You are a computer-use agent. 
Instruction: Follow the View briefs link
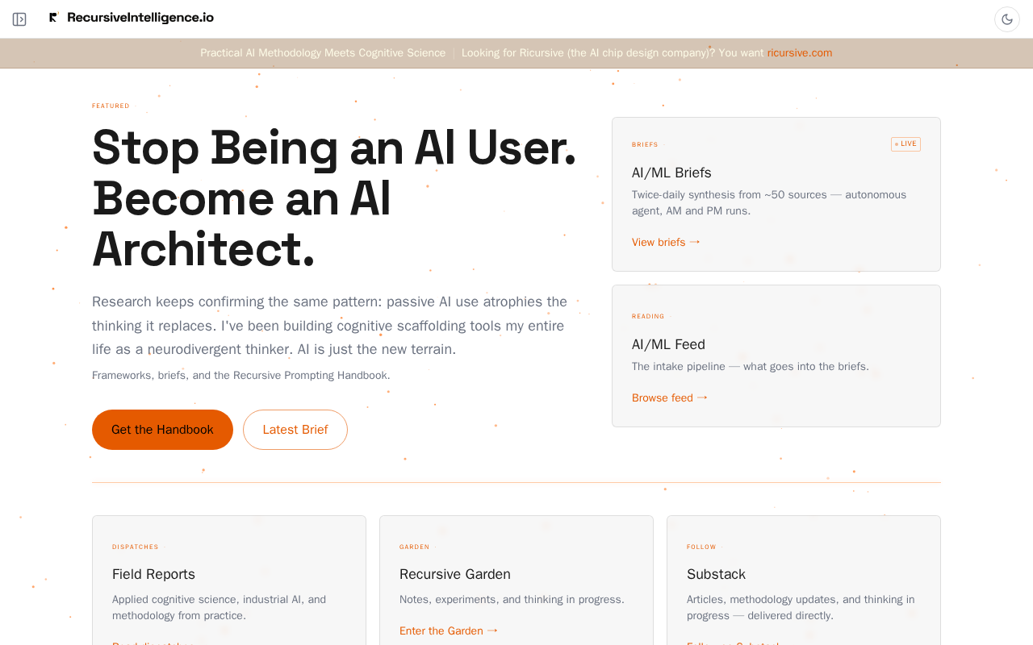[659, 242]
